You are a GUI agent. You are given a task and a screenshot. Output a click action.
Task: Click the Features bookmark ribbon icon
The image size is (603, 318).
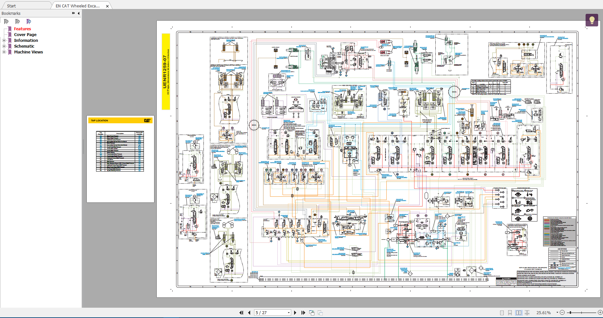[x=10, y=29]
